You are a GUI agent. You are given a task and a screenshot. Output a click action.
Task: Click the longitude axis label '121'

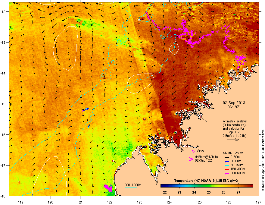80,202
